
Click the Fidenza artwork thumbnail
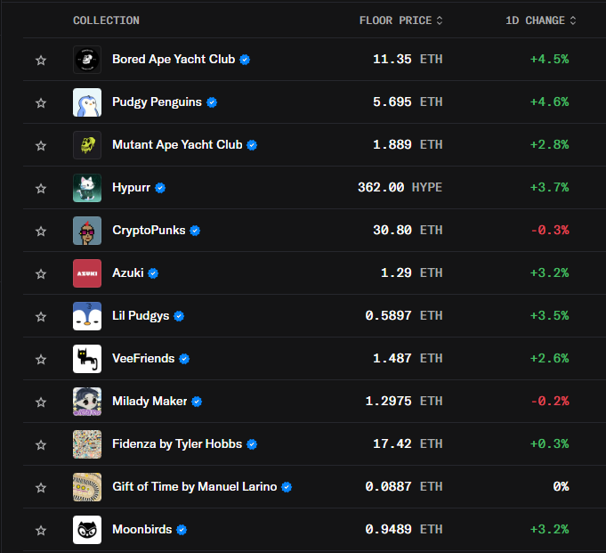point(87,444)
